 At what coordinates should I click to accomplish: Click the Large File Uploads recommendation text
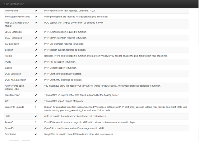(116, 109)
